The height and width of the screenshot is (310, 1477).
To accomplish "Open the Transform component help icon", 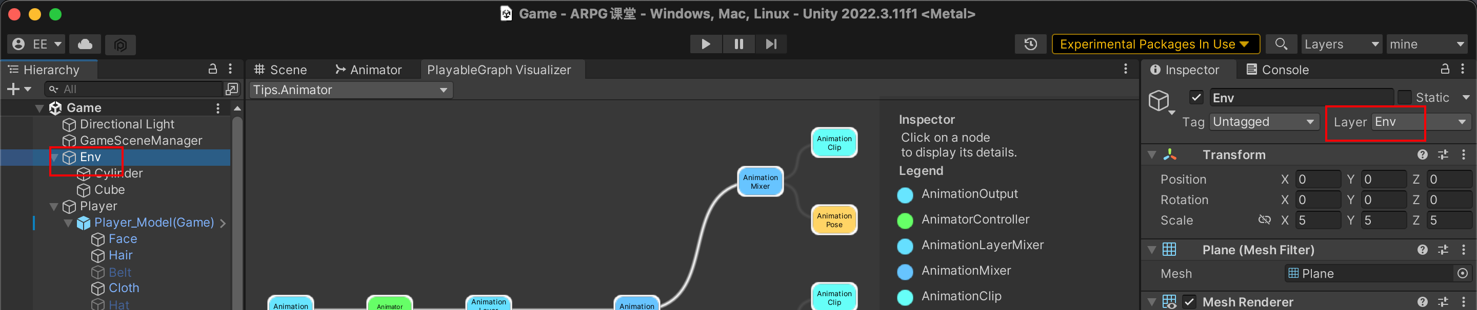I will click(1422, 155).
